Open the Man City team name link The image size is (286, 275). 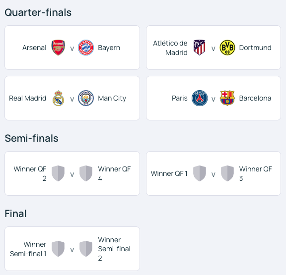click(112, 98)
